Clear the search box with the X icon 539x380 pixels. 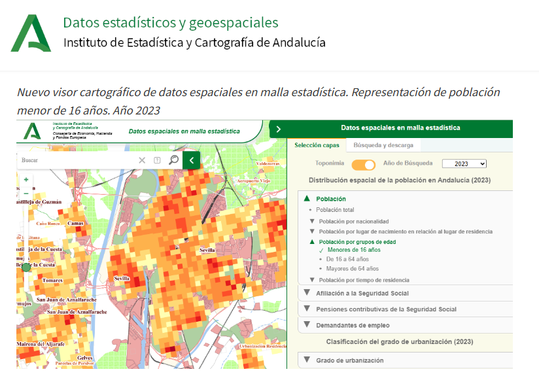142,159
